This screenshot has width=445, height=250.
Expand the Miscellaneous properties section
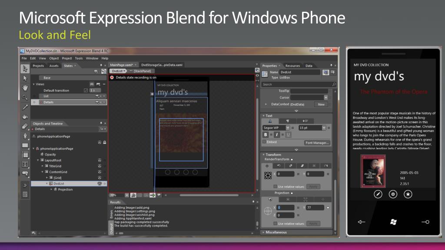click(x=264, y=233)
